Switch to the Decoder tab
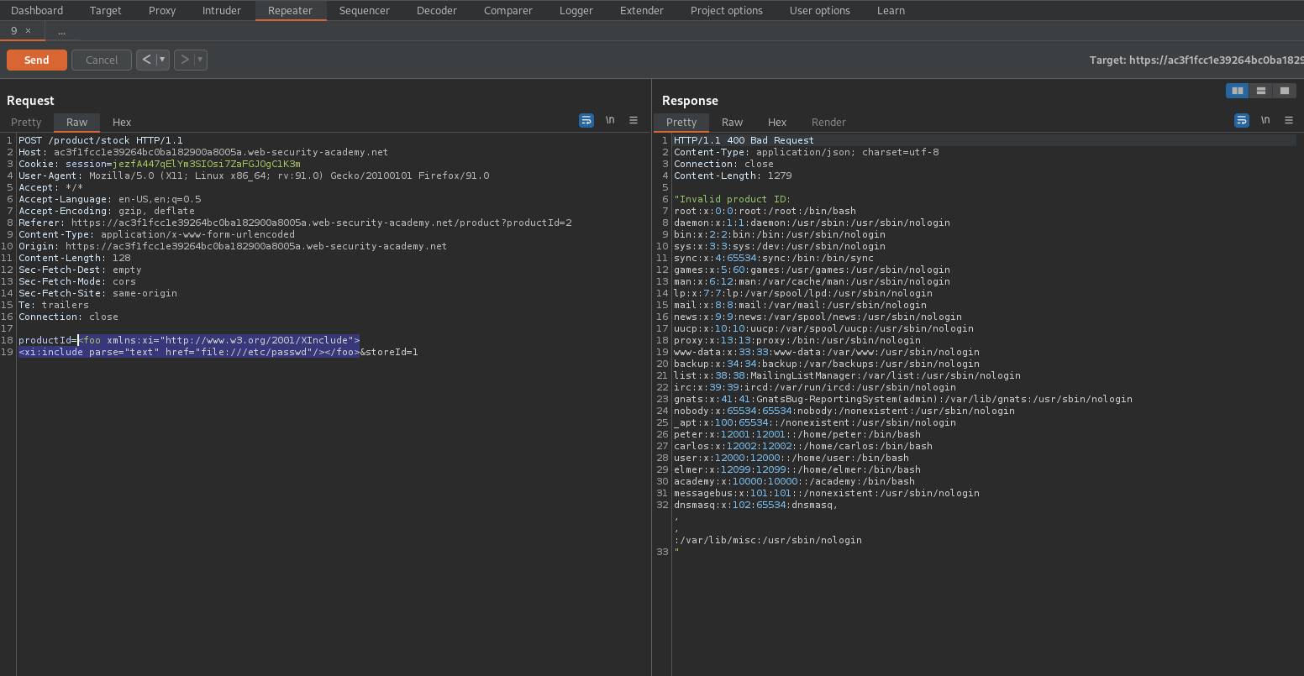The width and height of the screenshot is (1304, 676). click(437, 10)
